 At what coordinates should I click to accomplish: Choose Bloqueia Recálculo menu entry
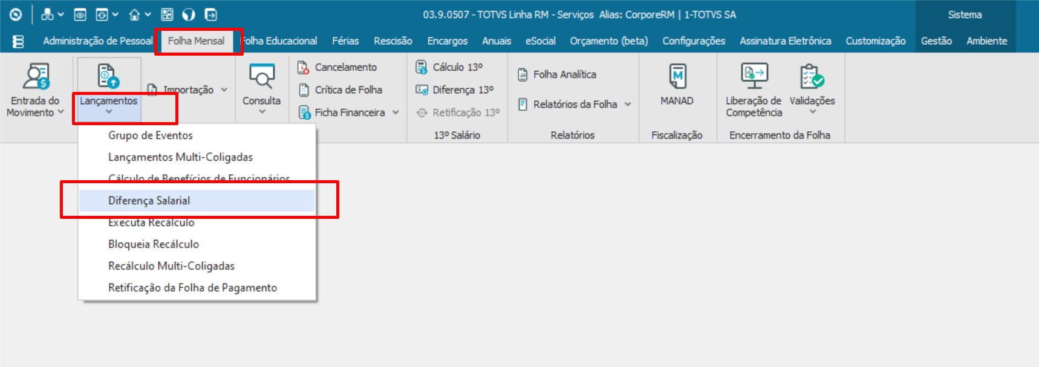[x=197, y=244]
